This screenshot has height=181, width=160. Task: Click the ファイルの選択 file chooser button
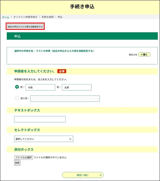tap(24, 157)
